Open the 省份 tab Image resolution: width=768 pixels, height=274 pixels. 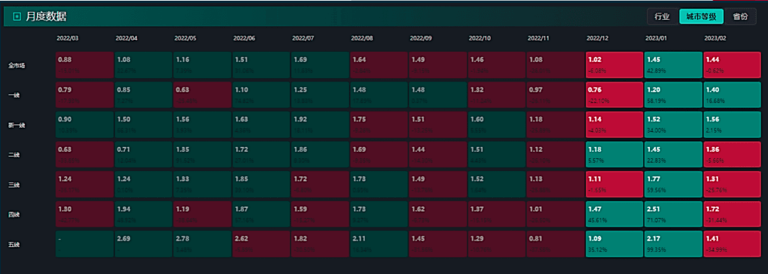tap(740, 16)
